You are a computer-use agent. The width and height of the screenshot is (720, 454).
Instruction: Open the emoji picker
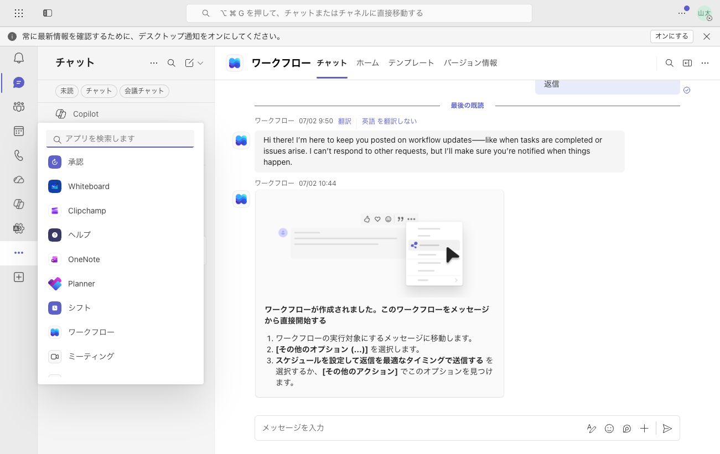[x=609, y=428]
